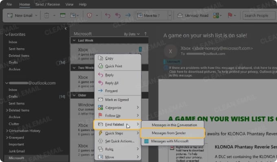This screenshot has width=277, height=162.
Task: Switch to the View tab
Action: coord(69,4)
